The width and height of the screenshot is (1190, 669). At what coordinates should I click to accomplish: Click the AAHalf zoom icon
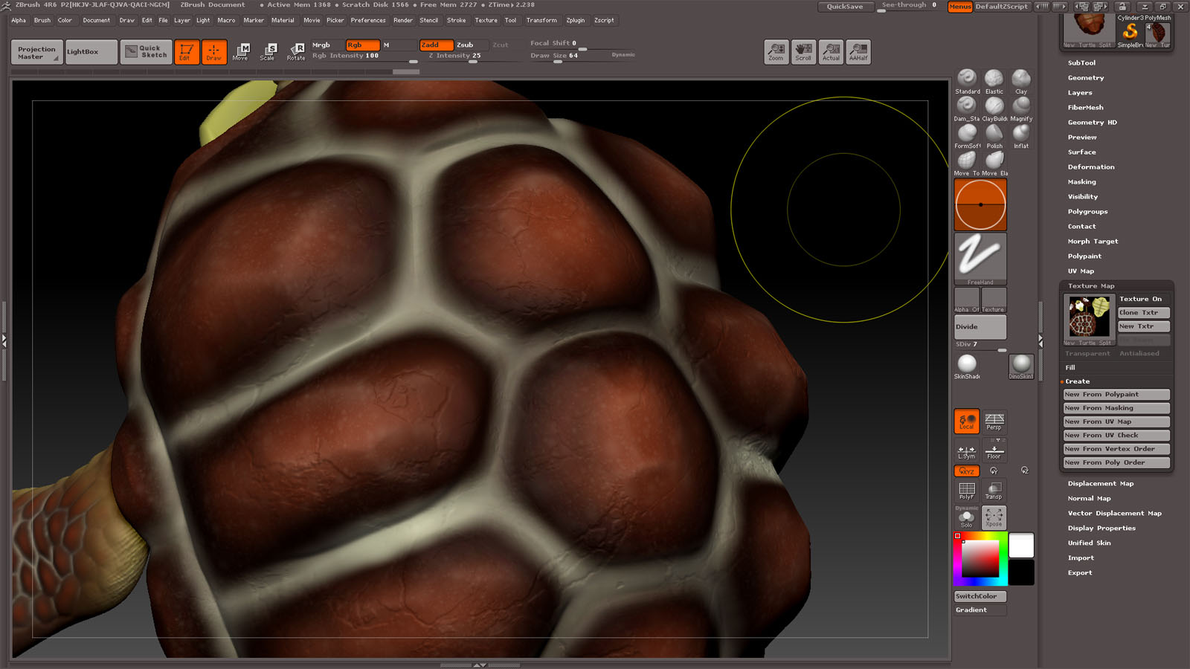858,51
